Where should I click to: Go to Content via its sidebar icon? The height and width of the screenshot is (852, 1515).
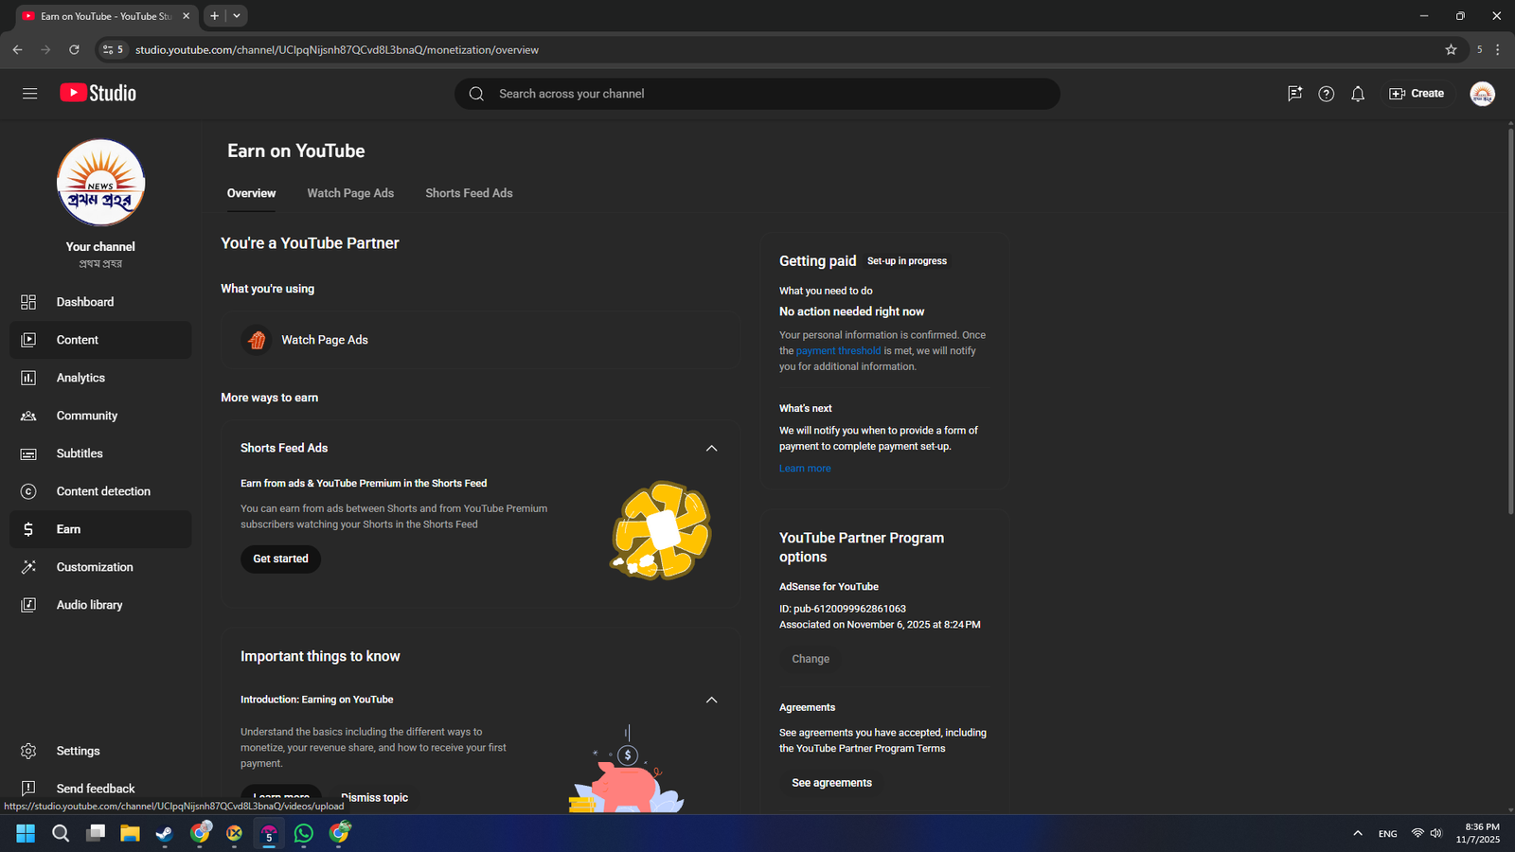click(28, 340)
